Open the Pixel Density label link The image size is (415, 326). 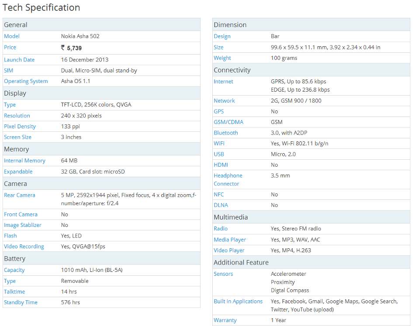[x=20, y=127]
